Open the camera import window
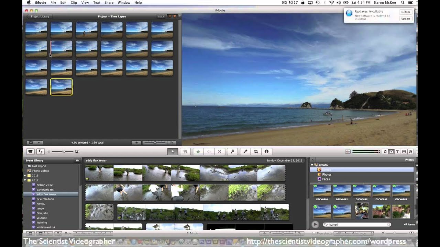Viewport: 440px width, 247px height. (31, 151)
